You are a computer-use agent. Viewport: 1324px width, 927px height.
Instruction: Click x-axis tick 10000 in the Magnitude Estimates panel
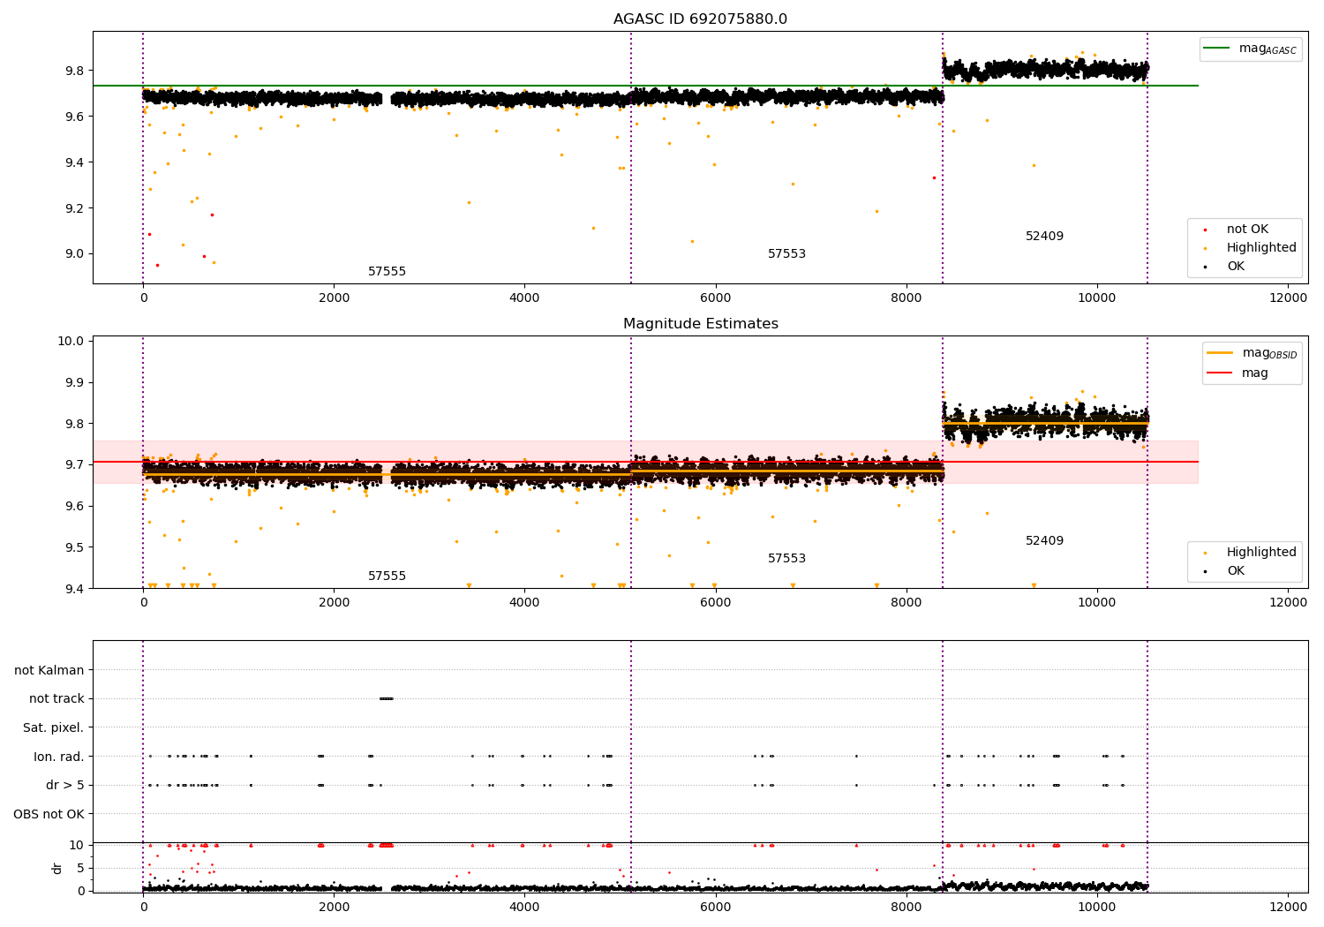1096,602
